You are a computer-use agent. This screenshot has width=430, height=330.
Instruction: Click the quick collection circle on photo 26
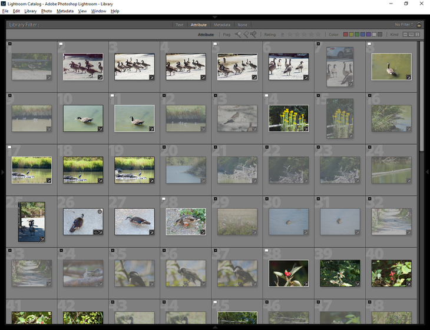click(x=100, y=212)
